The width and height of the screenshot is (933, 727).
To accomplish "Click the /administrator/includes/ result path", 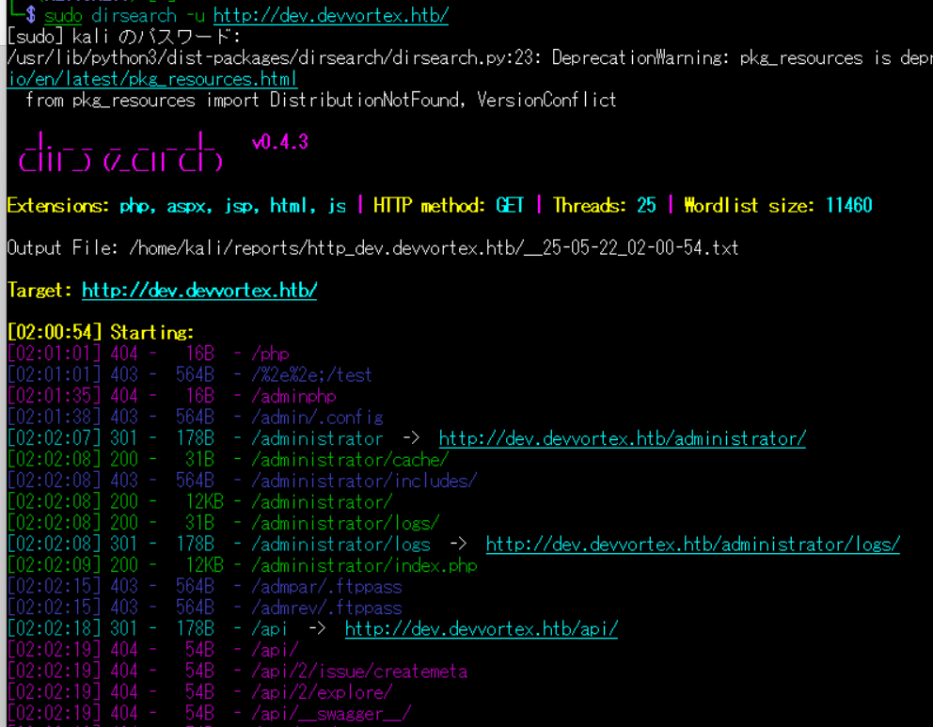I will (363, 482).
